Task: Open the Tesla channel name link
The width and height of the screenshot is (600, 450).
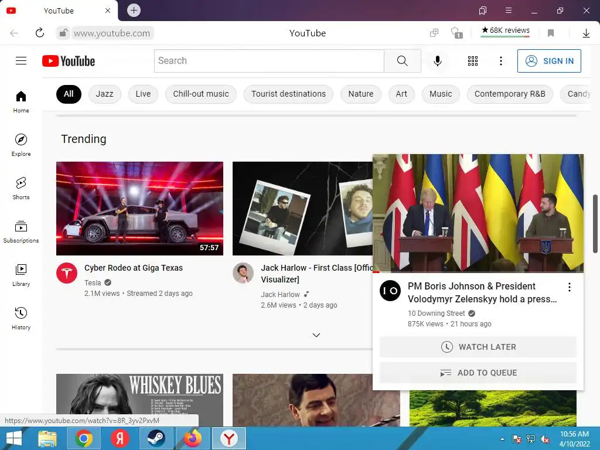Action: tap(93, 283)
